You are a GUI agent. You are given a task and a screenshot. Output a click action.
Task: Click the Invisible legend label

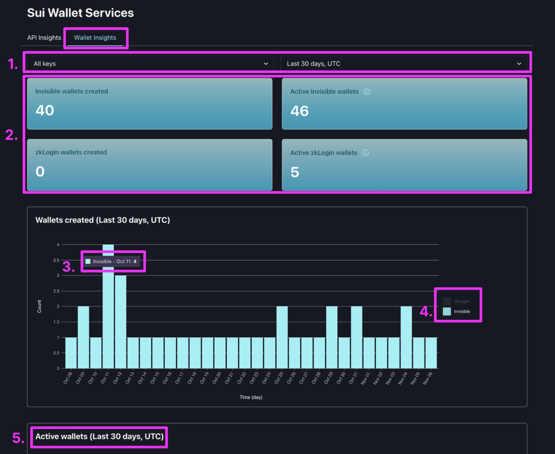(462, 311)
